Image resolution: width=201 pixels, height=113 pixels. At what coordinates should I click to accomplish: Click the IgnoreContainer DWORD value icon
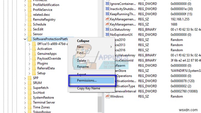[x=107, y=4]
